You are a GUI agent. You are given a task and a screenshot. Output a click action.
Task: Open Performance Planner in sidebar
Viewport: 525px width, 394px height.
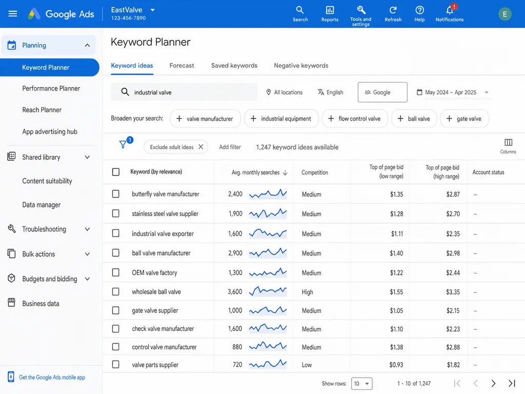(x=51, y=88)
